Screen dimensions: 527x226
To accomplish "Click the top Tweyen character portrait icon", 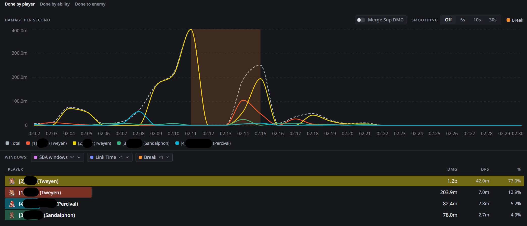I will point(12,181).
